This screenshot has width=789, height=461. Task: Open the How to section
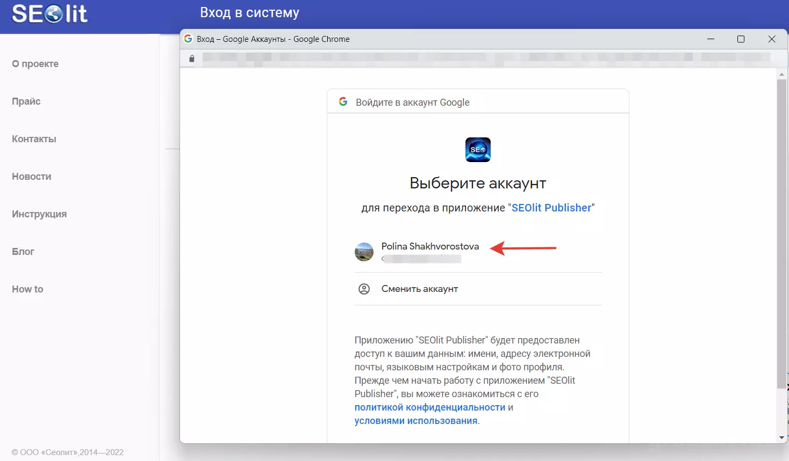pyautogui.click(x=27, y=289)
